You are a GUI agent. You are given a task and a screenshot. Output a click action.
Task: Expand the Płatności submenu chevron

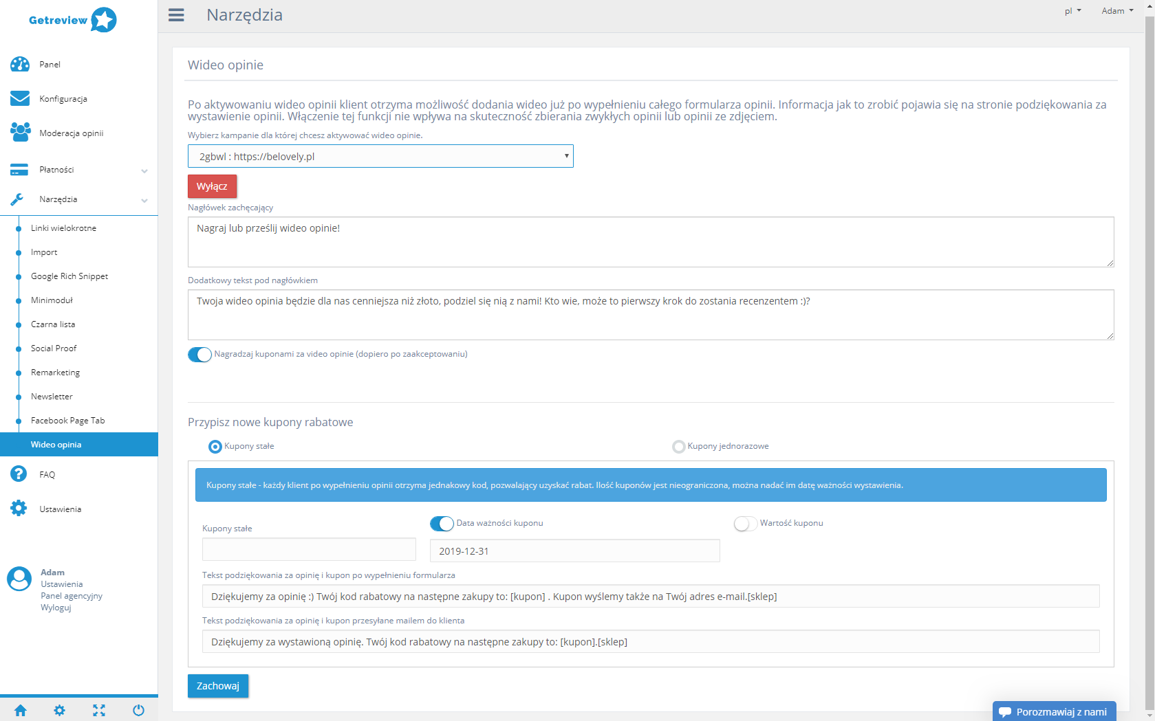144,170
